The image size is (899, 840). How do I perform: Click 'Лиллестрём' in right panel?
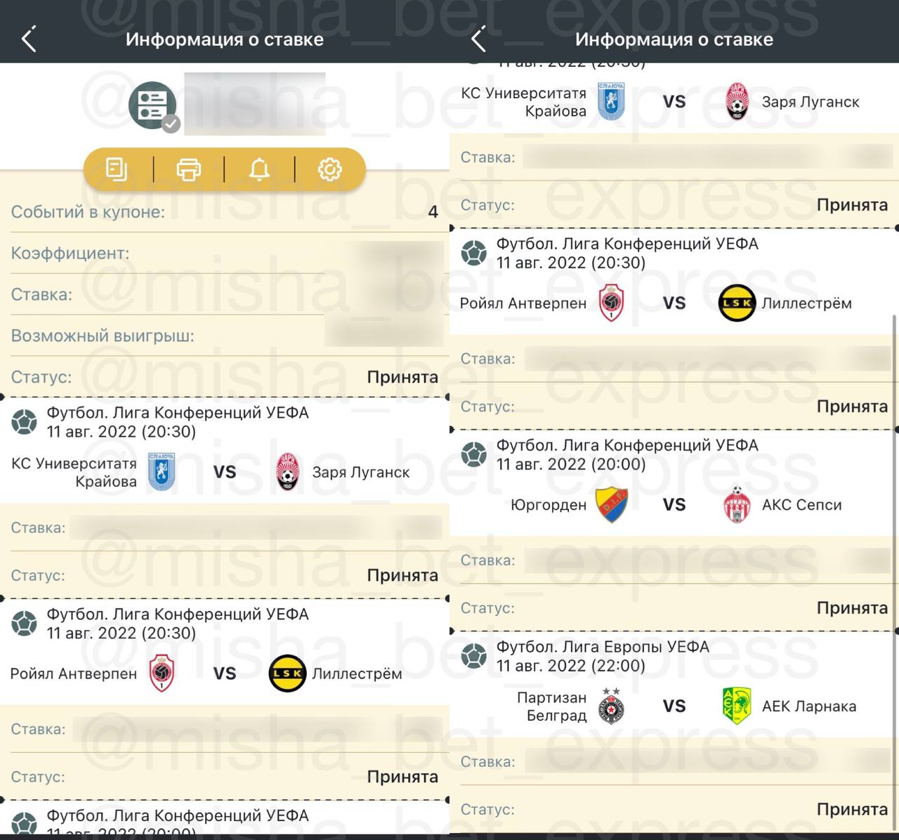click(x=807, y=303)
